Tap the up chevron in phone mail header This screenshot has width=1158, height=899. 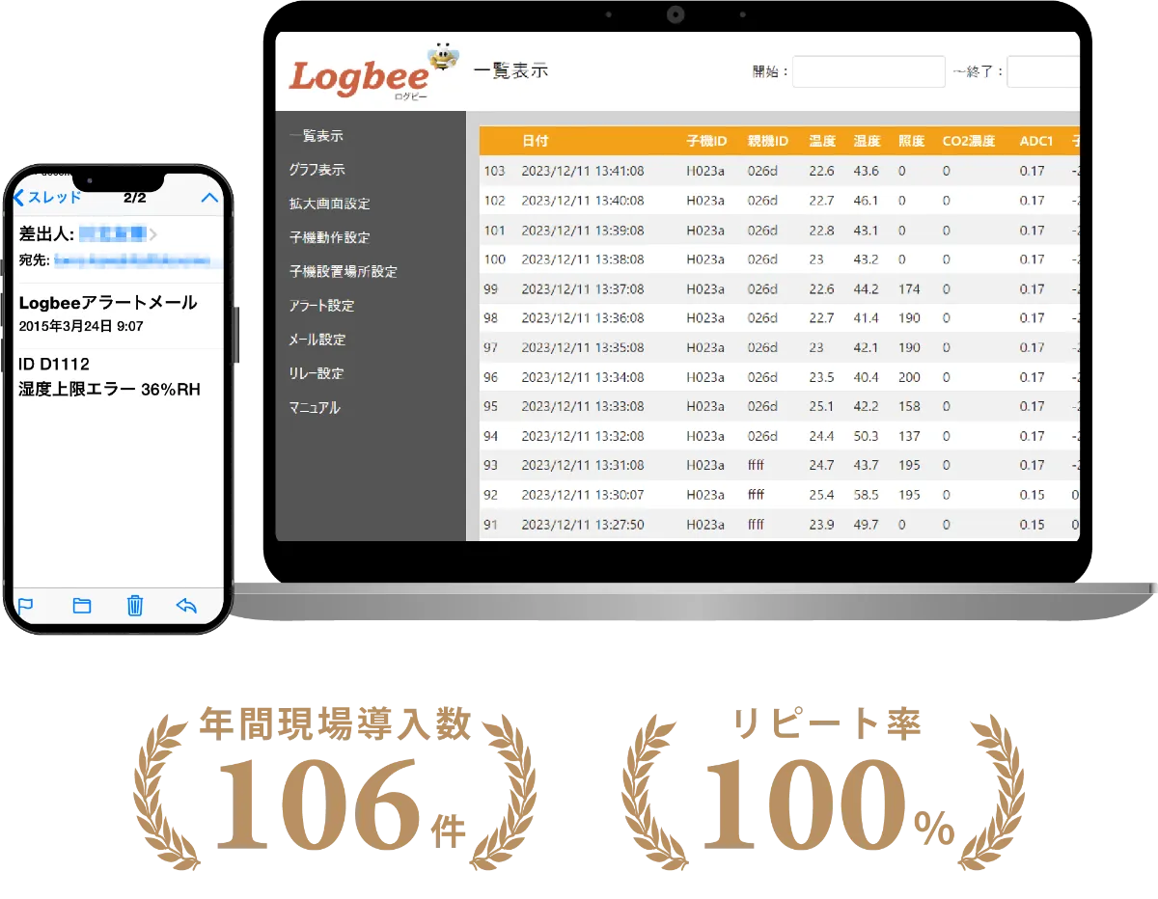209,198
